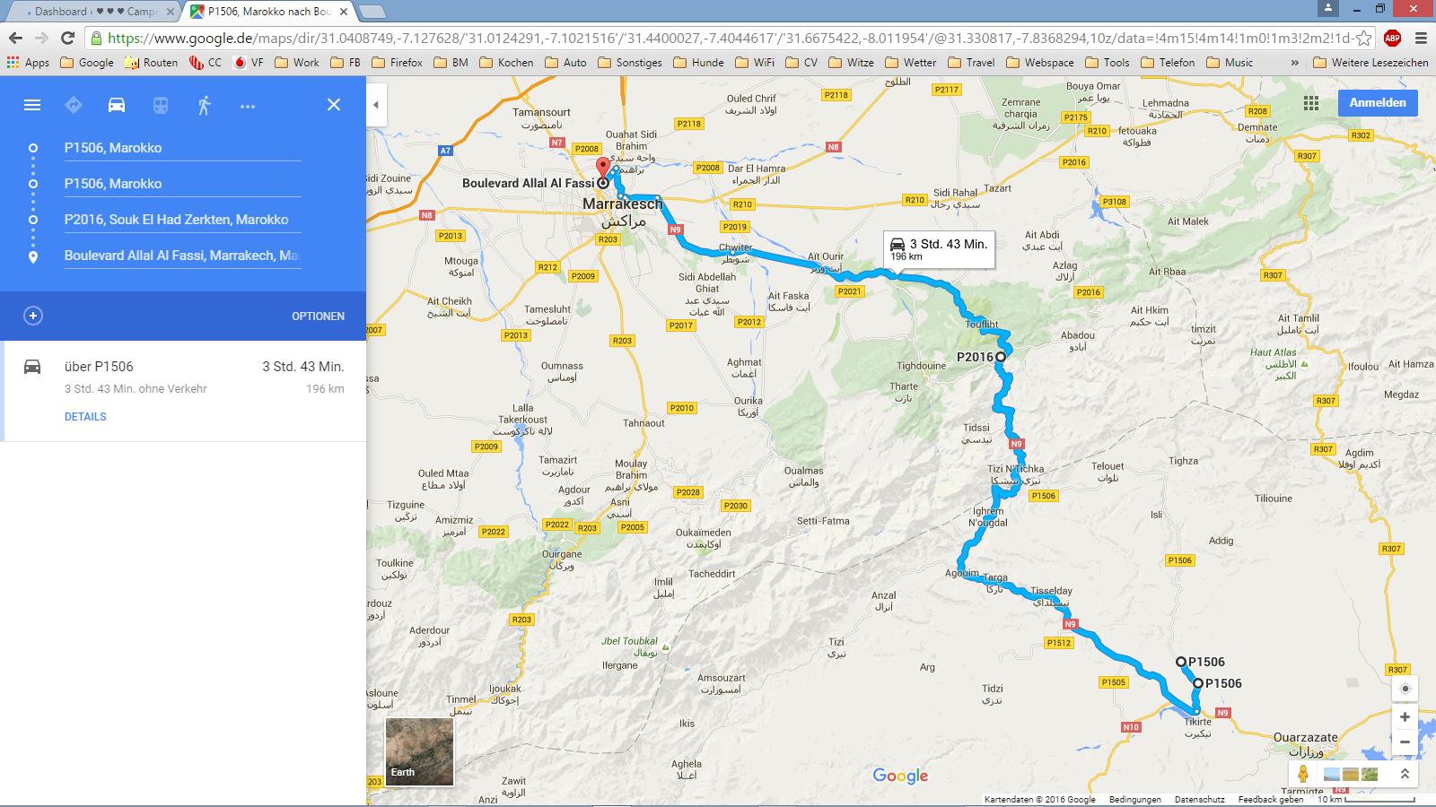This screenshot has height=807, width=1436.
Task: Click the Anmelden sign-in button
Action: pos(1378,102)
